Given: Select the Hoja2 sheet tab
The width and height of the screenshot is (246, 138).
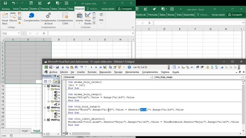Looking at the screenshot, I should coord(37,131).
